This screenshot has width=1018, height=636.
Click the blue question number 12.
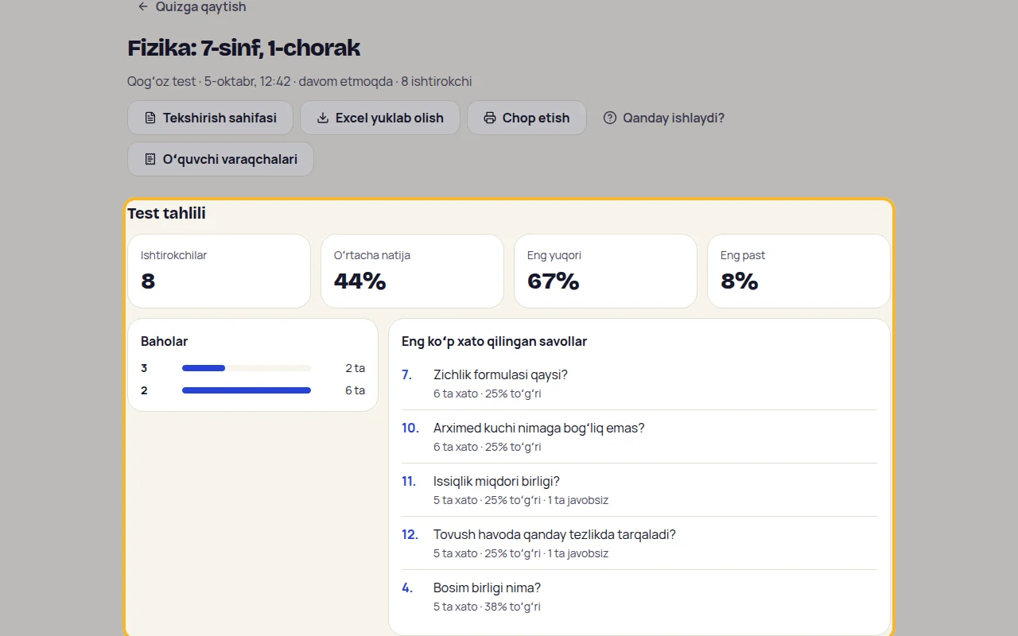pos(410,535)
